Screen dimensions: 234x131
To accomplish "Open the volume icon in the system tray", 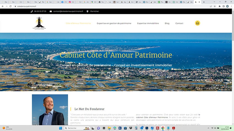I will tap(215, 128).
